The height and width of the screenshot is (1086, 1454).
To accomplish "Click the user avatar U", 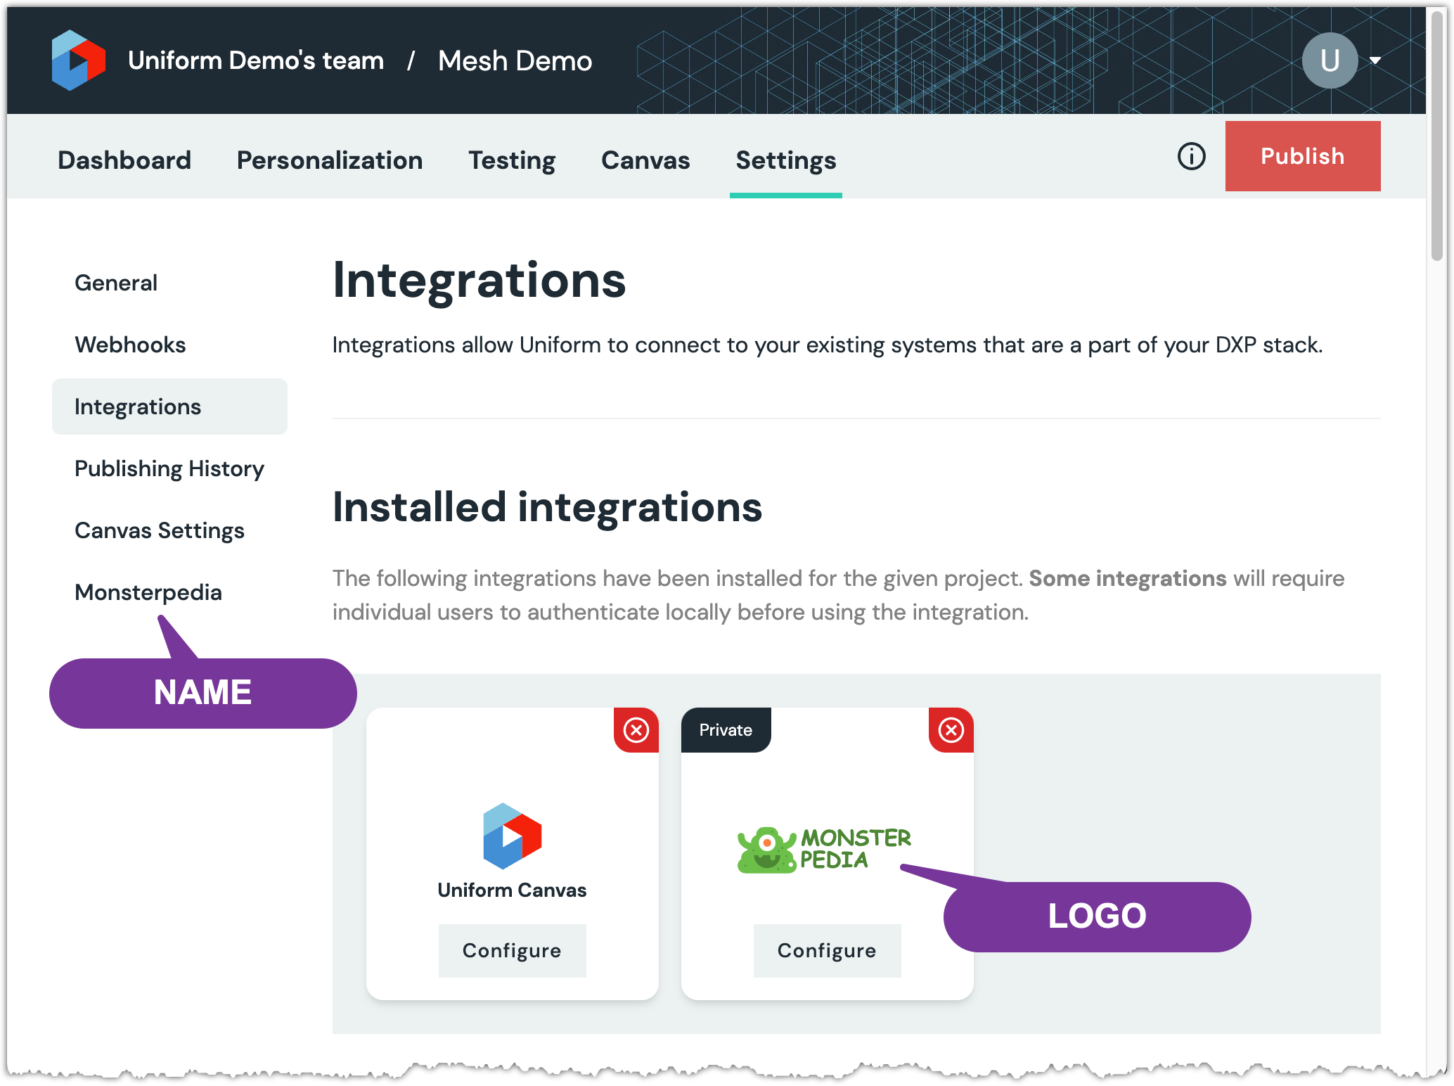I will coord(1329,60).
